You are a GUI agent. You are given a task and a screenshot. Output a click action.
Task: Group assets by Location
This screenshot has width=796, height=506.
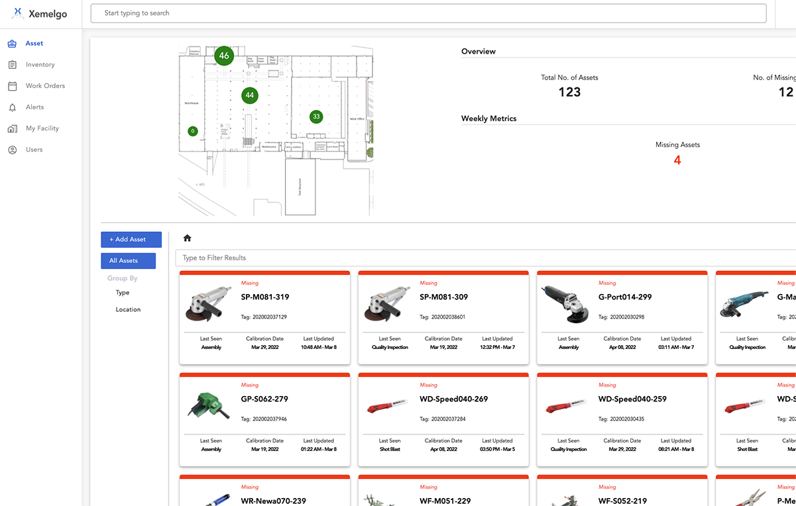point(128,310)
